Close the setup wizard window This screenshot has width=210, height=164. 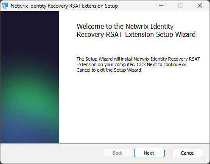click(200, 6)
